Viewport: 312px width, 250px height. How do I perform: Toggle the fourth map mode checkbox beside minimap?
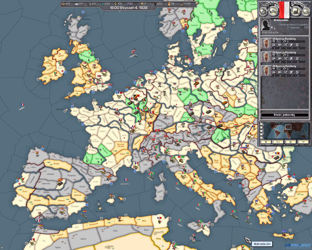click(261, 134)
